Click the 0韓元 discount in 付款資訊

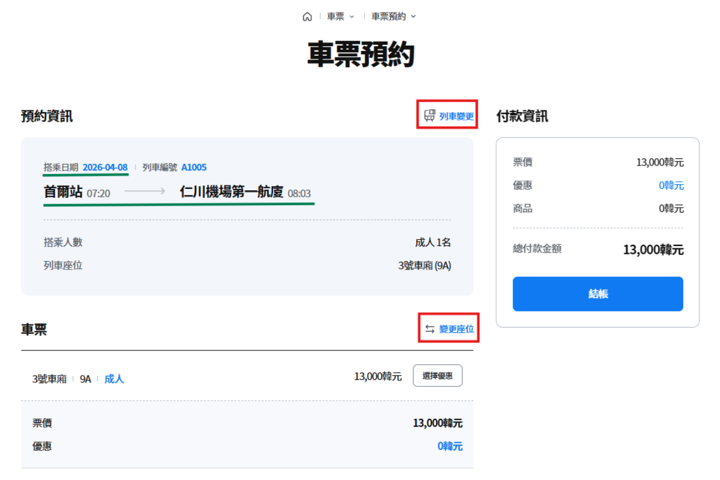tap(671, 185)
